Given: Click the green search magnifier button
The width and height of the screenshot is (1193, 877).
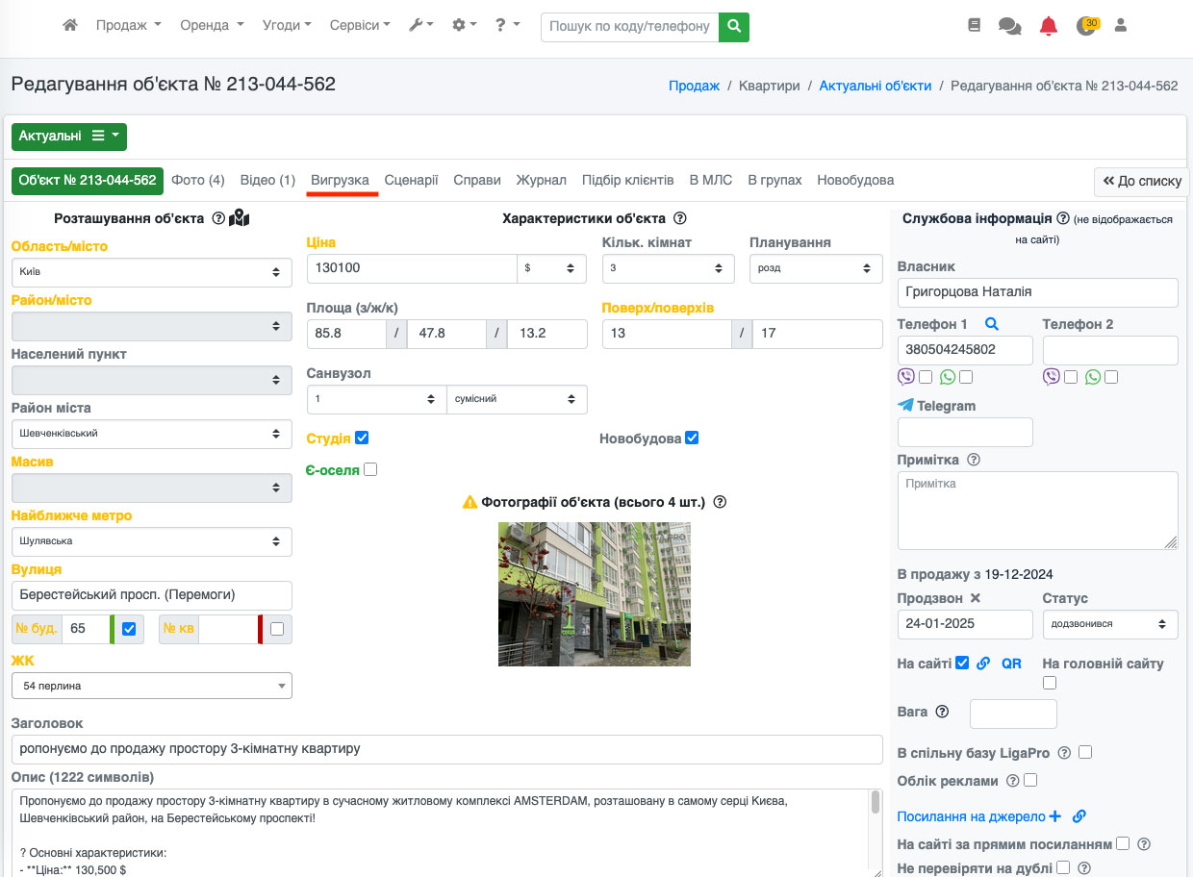Looking at the screenshot, I should [x=734, y=27].
